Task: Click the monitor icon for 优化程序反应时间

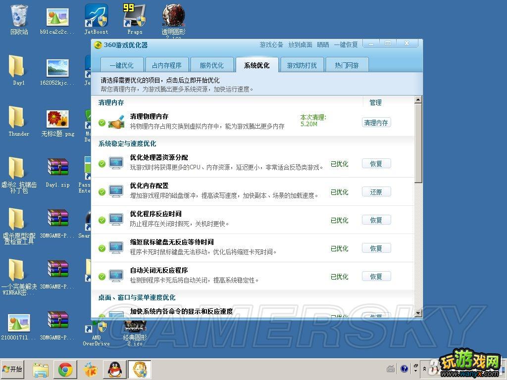Action: (x=116, y=219)
